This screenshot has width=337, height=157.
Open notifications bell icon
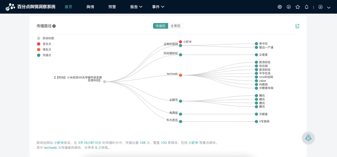[x=307, y=7]
